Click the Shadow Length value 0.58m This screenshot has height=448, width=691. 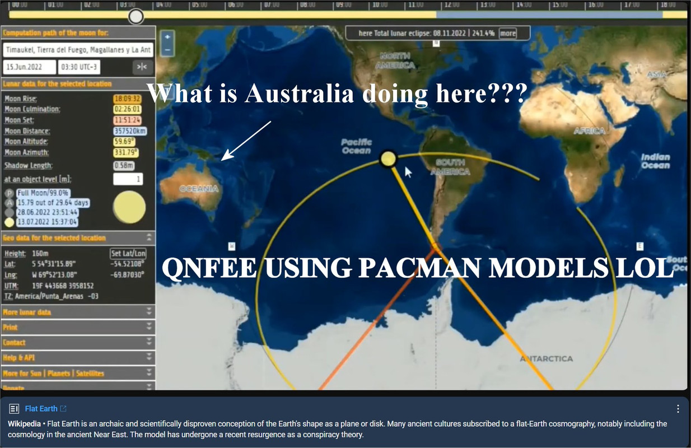tap(123, 166)
